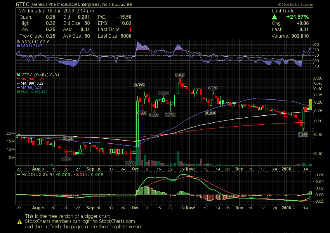The height and width of the screenshot is (233, 330).
Task: Select the red MA(200) legend entry
Action: [32, 79]
